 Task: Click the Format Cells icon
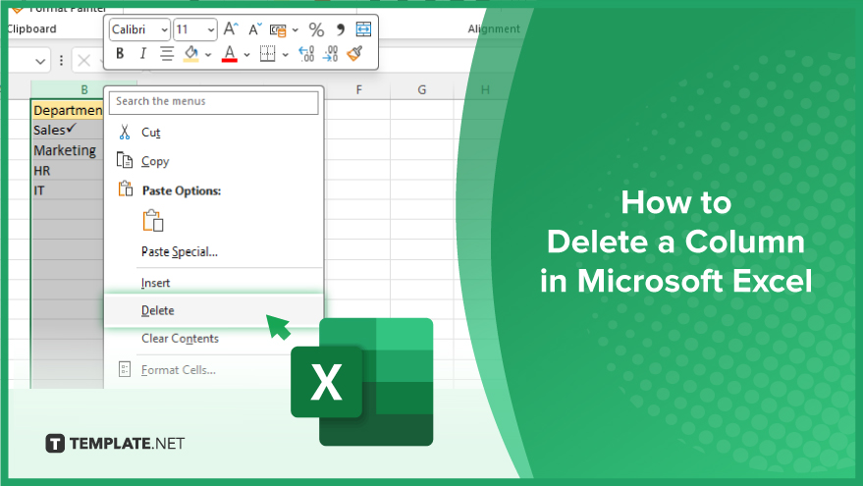(125, 369)
